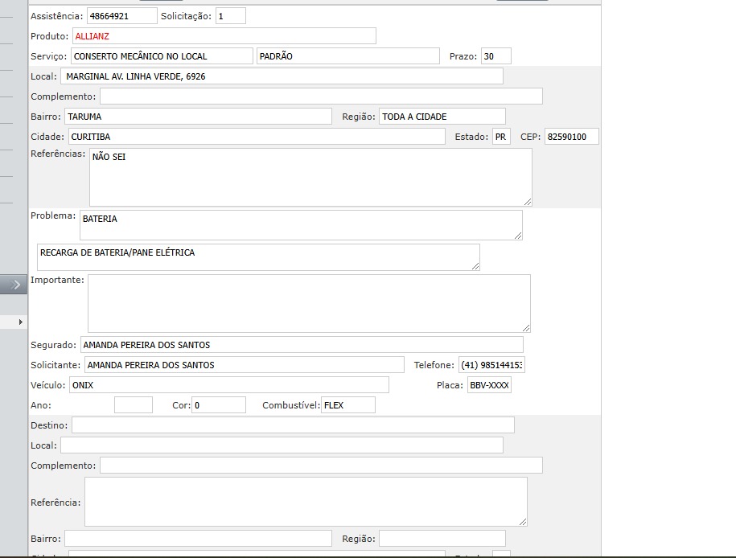Select the Prazo field

click(x=495, y=56)
